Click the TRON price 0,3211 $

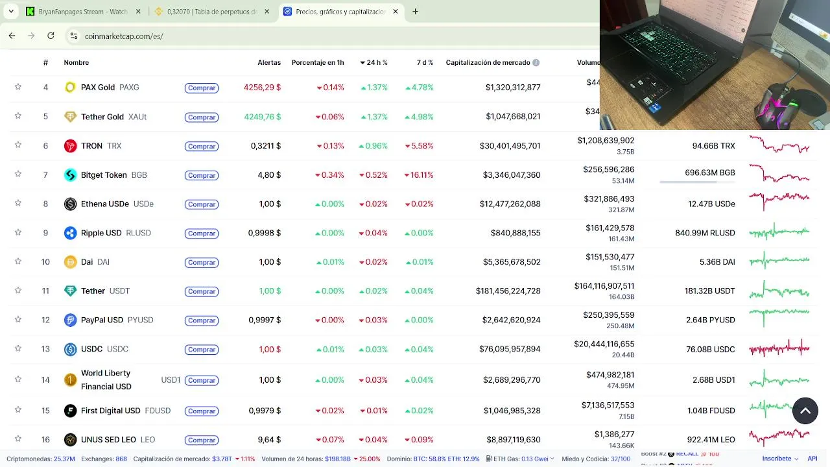pyautogui.click(x=266, y=146)
